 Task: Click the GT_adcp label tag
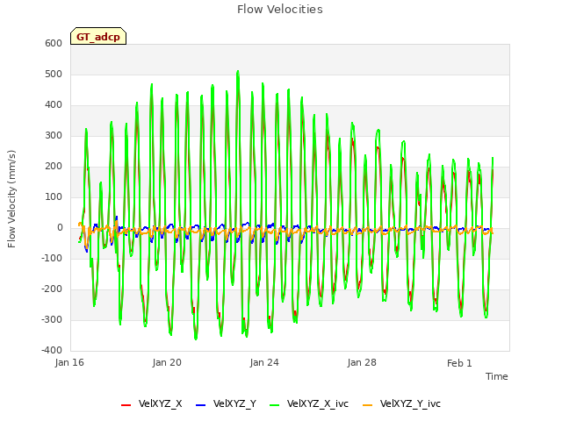(98, 37)
